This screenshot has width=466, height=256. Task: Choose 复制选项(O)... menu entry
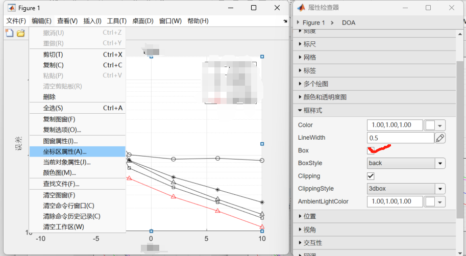click(x=77, y=130)
